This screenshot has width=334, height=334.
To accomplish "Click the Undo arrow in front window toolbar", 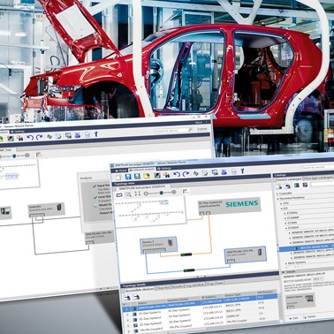I will point(177,174).
